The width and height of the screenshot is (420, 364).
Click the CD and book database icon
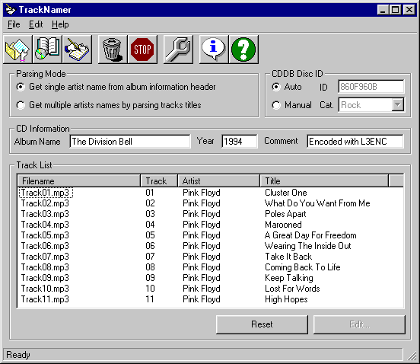pos(47,49)
